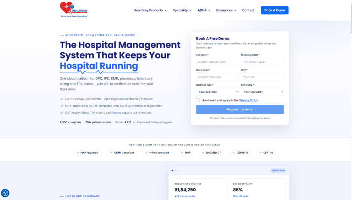Click the ABDM Compliant badge
The width and height of the screenshot is (352, 200).
[x=122, y=153]
